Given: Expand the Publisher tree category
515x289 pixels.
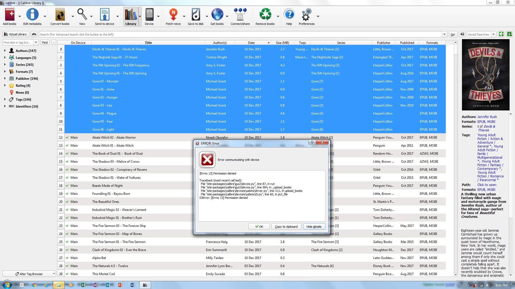Looking at the screenshot, I should pos(5,78).
